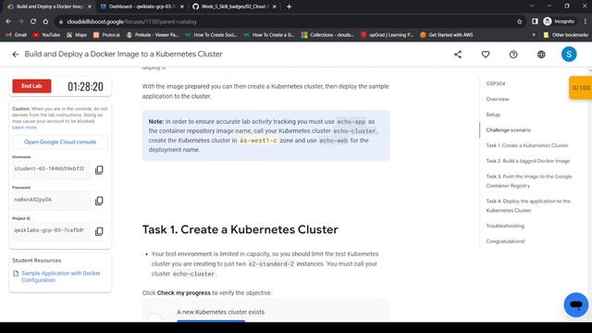Select the username field value
592x333 pixels.
tap(51, 168)
